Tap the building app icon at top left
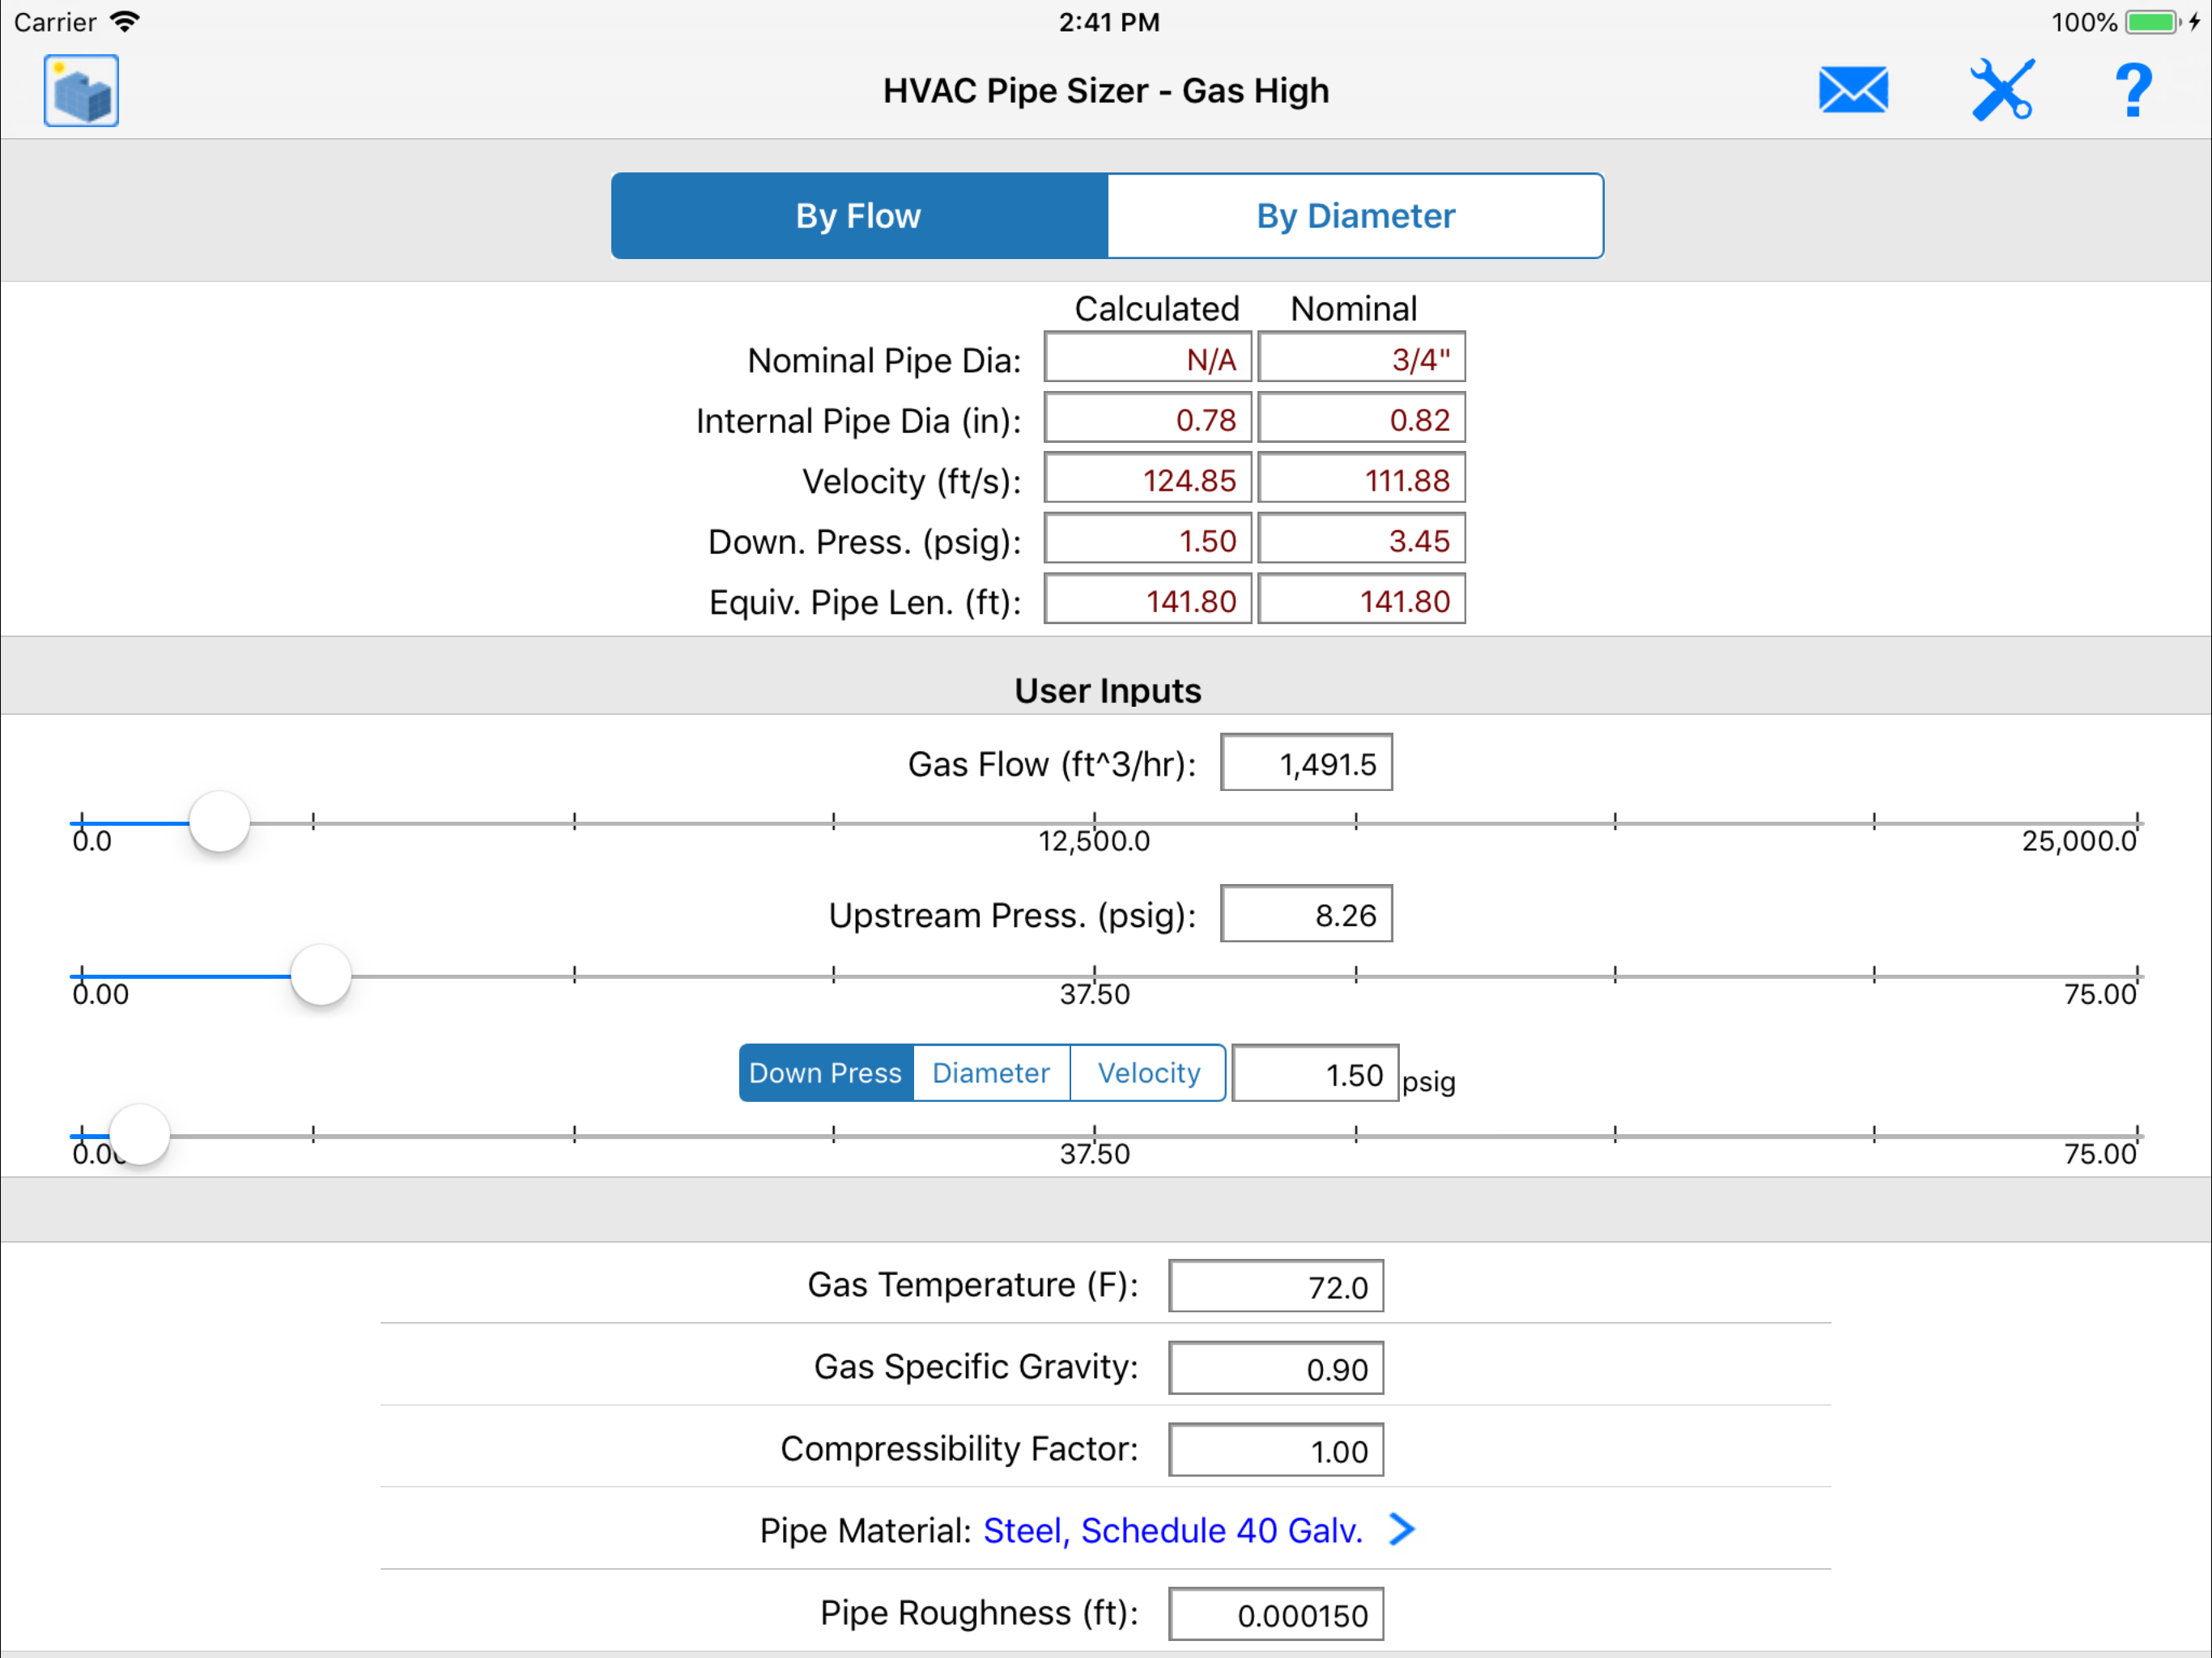 (x=81, y=91)
